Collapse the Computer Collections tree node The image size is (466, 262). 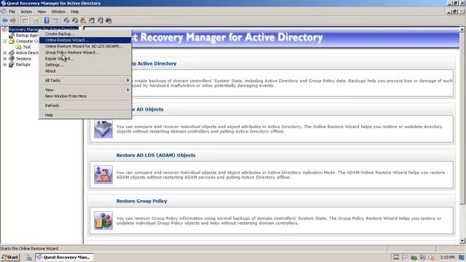pyautogui.click(x=5, y=41)
